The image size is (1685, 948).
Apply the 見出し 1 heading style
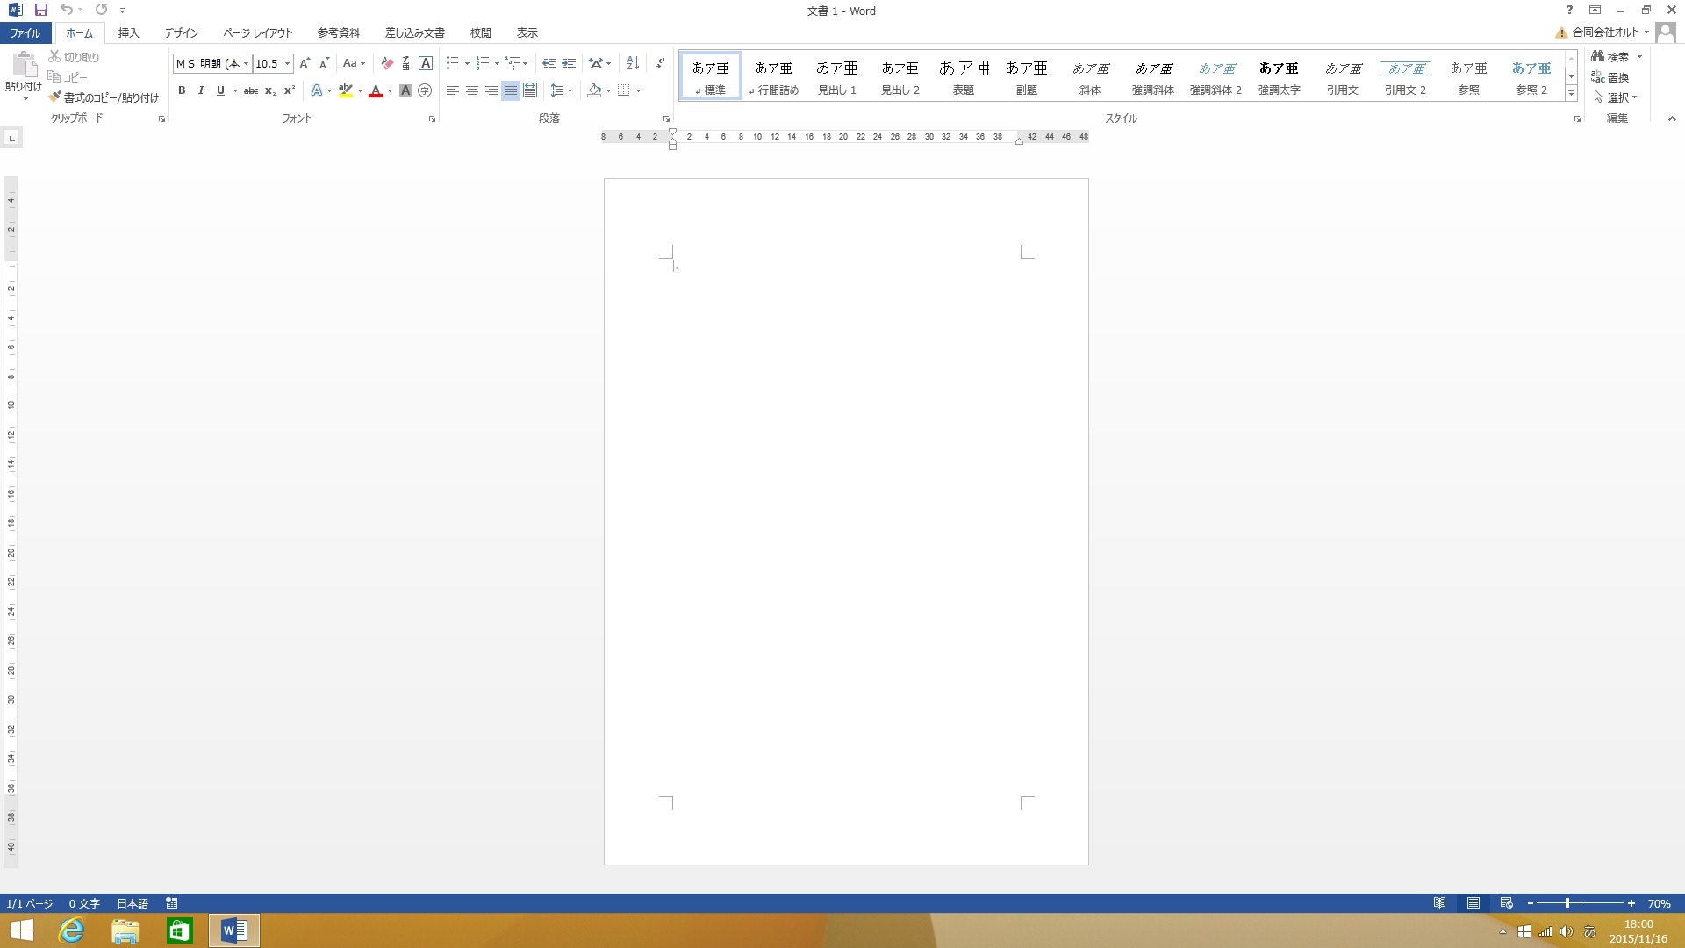837,75
